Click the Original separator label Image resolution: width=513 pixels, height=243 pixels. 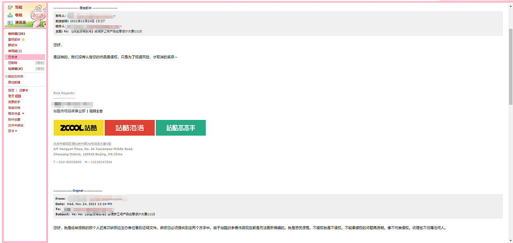coord(78,191)
